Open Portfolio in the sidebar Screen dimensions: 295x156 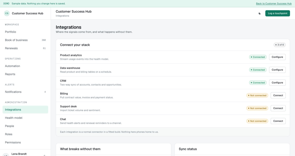click(x=25, y=32)
